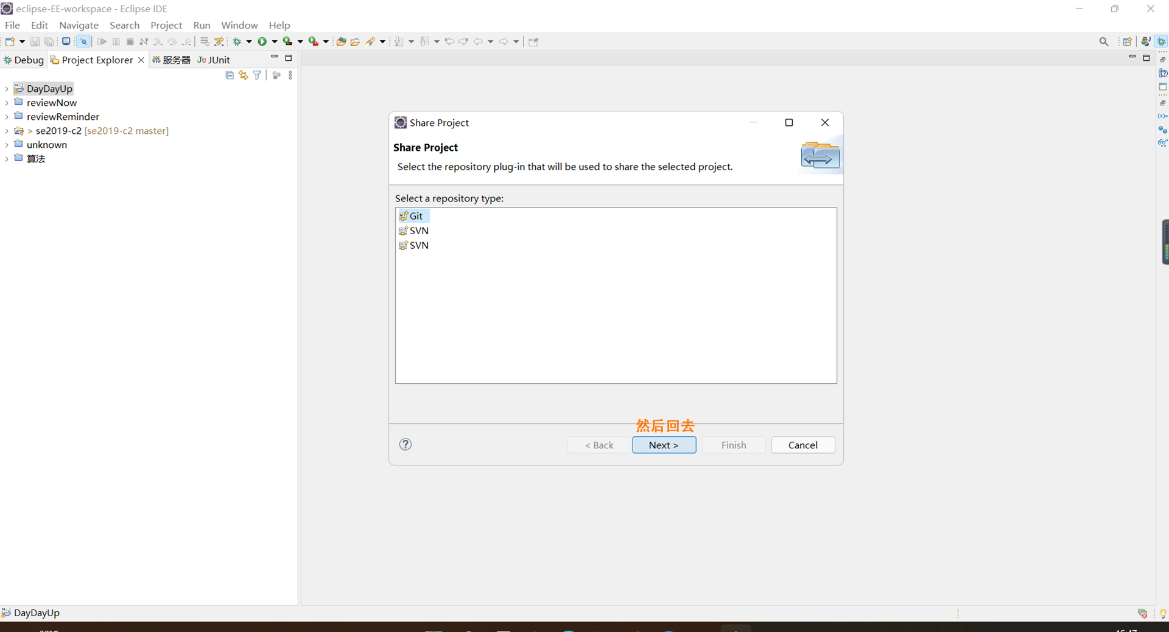Click the Search flashlight toolbar icon
Image resolution: width=1169 pixels, height=632 pixels.
(x=370, y=41)
